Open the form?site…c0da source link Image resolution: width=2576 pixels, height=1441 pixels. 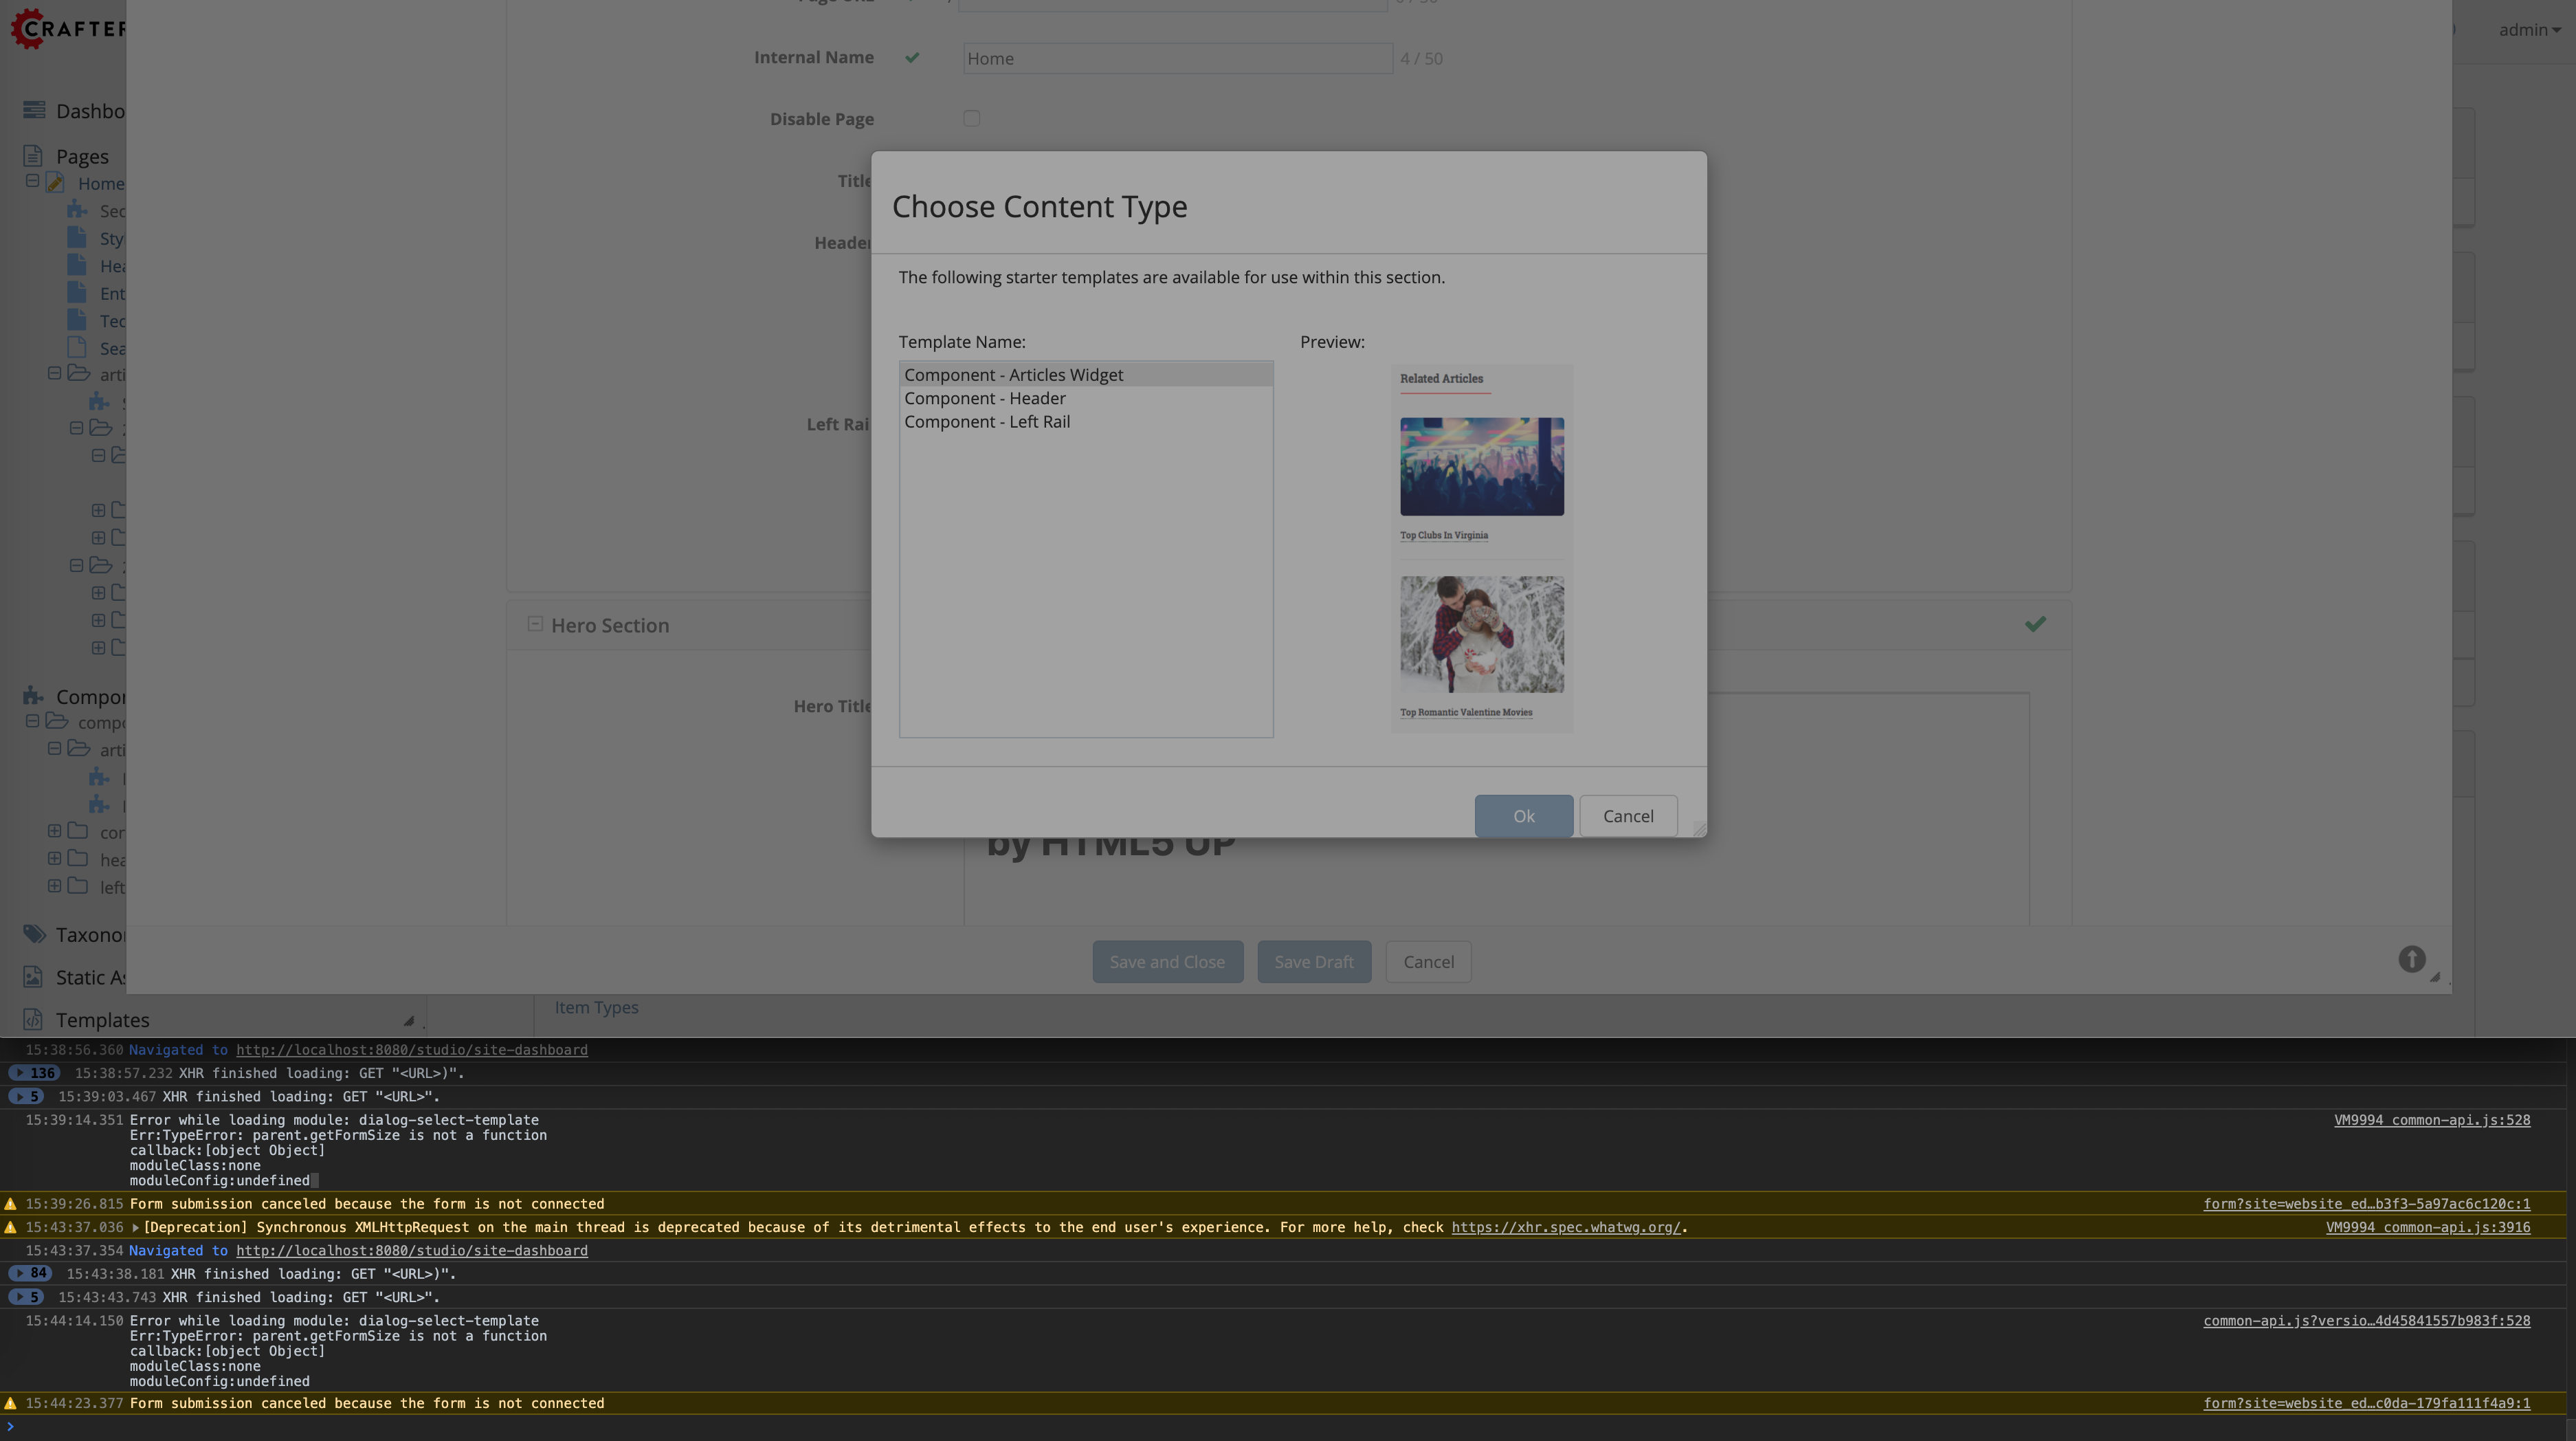pyautogui.click(x=2367, y=1403)
